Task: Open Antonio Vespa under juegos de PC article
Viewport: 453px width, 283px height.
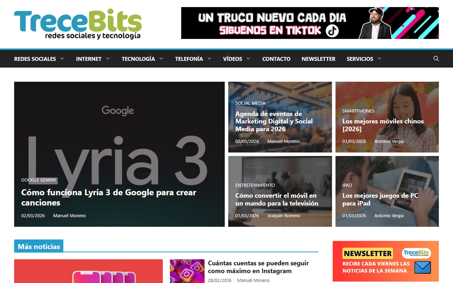Action: click(x=389, y=215)
